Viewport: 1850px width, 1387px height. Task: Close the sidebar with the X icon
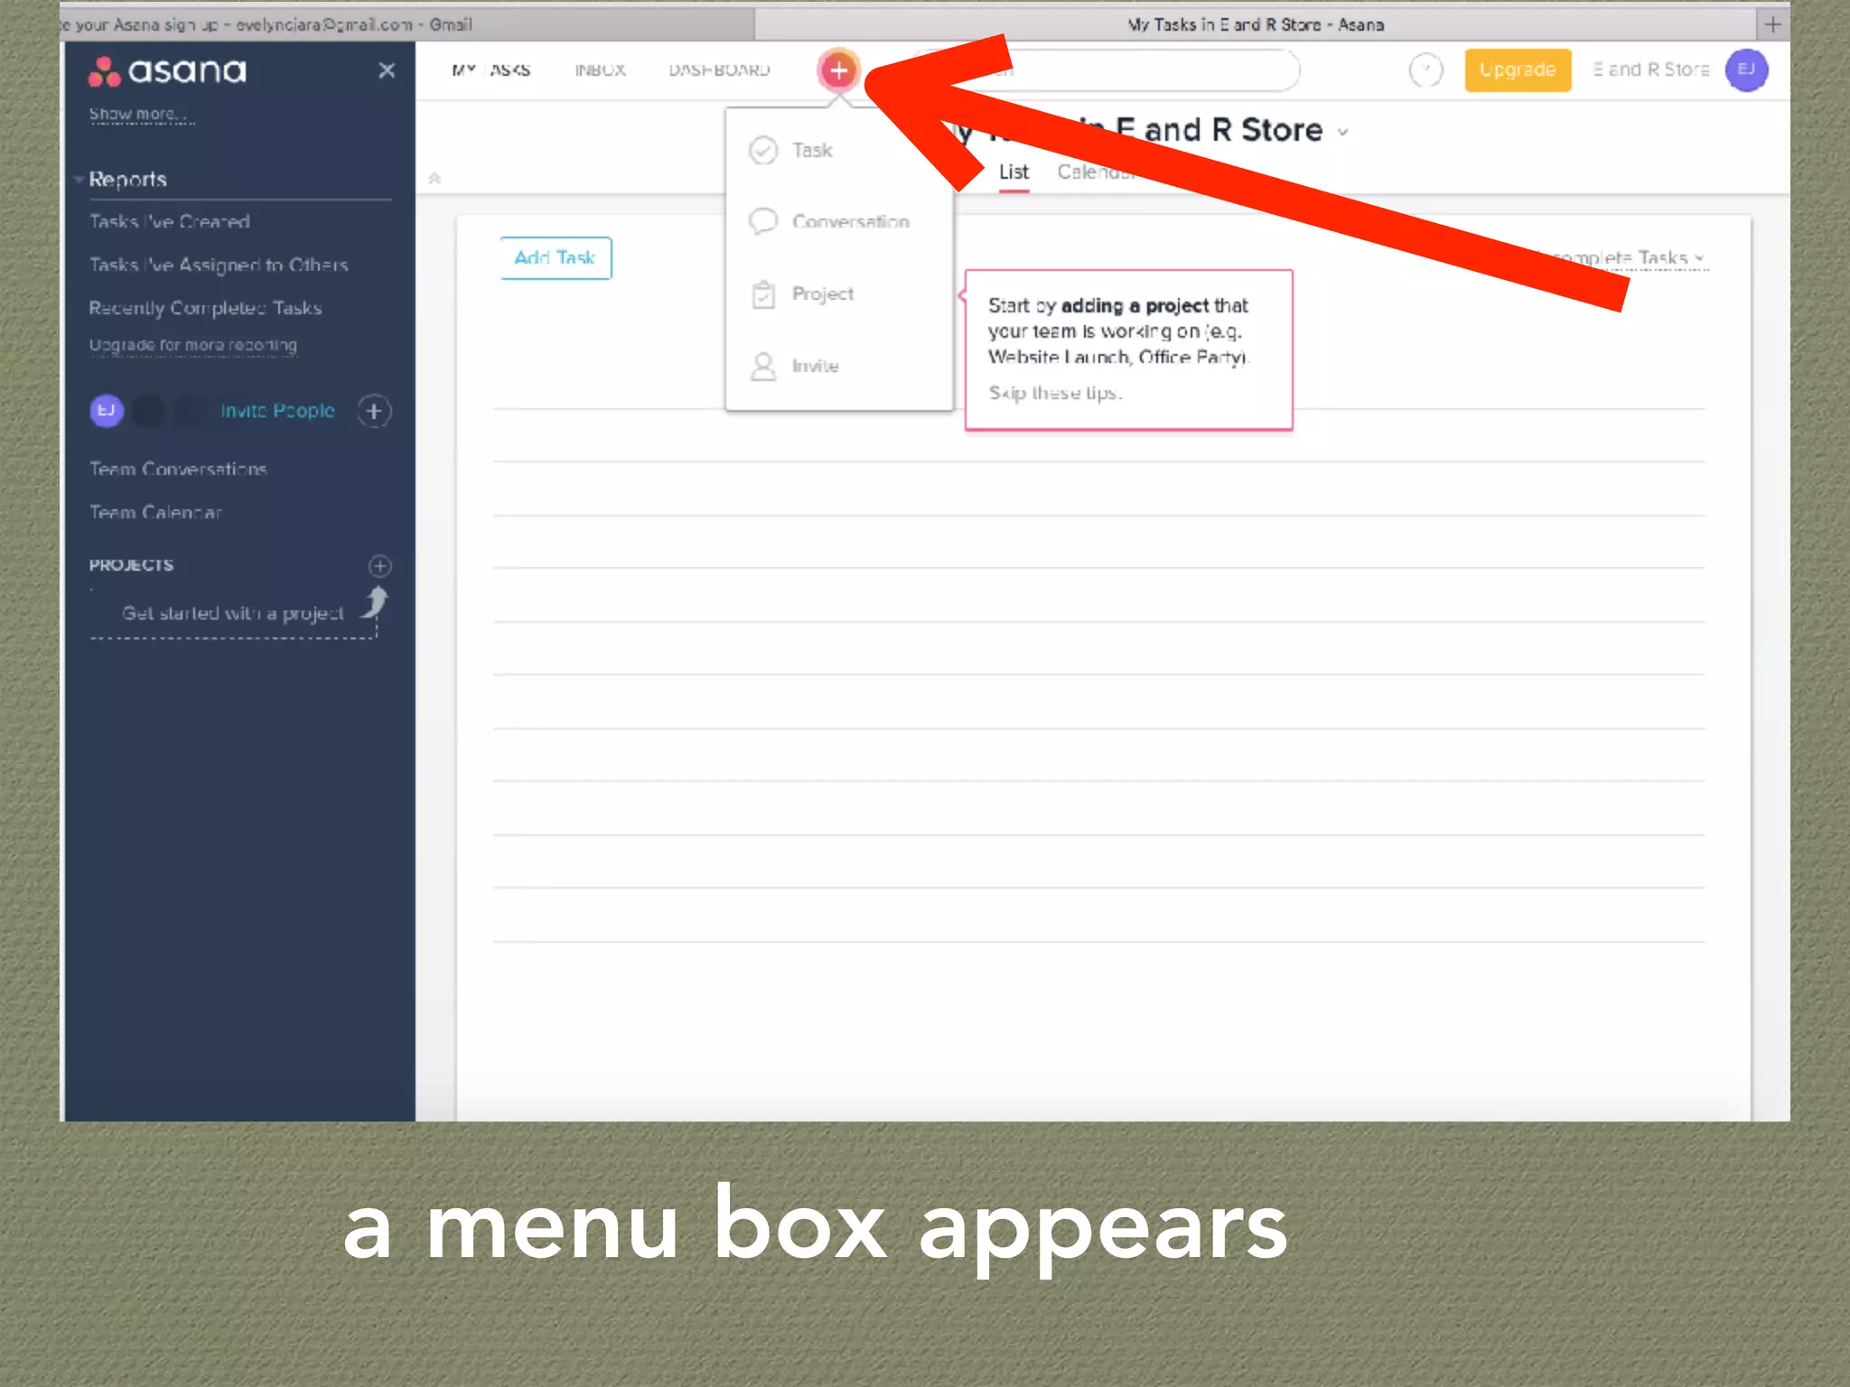(387, 70)
